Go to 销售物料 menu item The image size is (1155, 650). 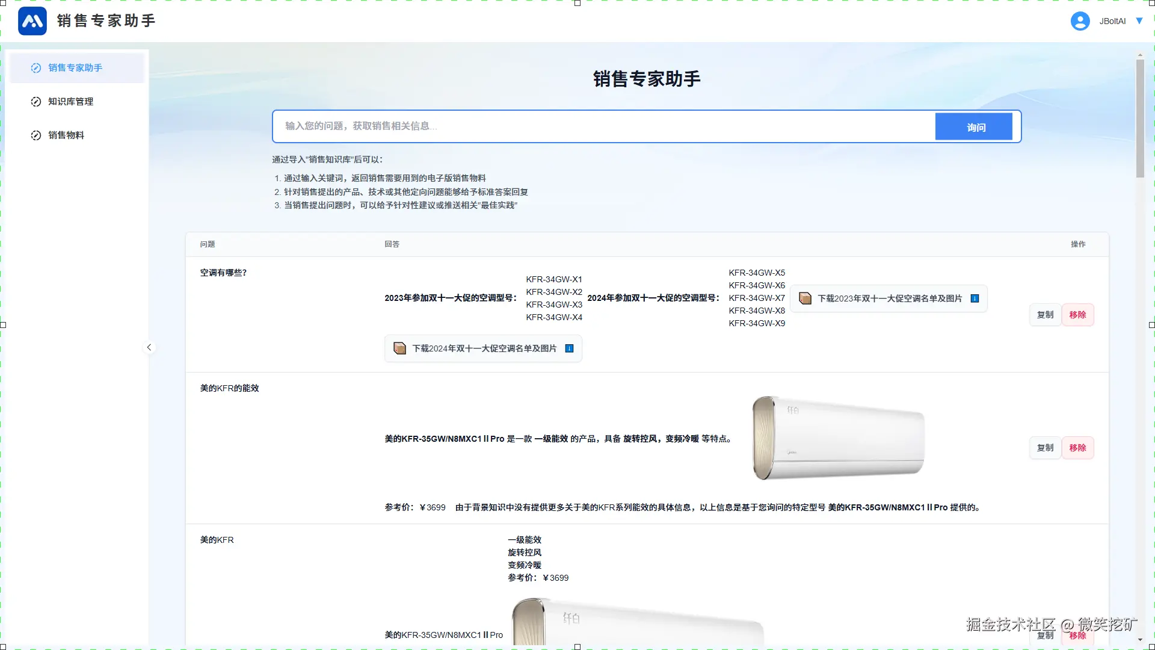click(66, 135)
